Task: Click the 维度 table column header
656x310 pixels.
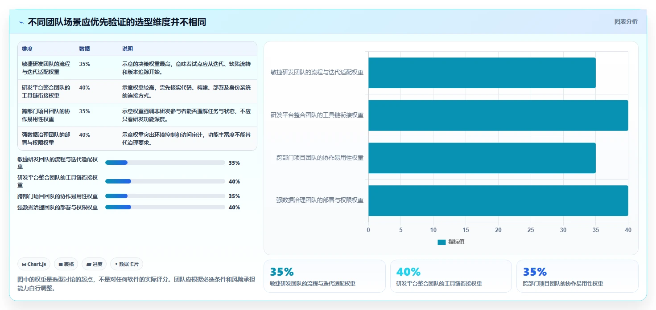Action: 27,49
